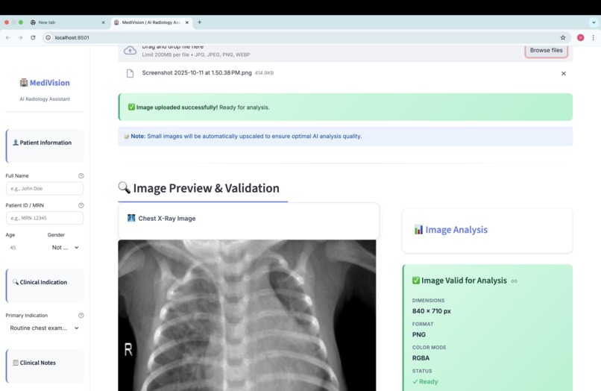The image size is (601, 391).
Task: Click the browser forward arrow
Action: [x=20, y=37]
